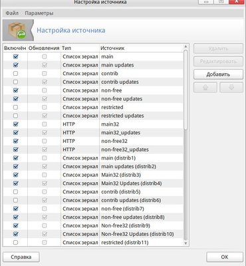The width and height of the screenshot is (246, 266).
Task: Toggle updates checkbox for non-free32_updates
Action: coord(45,150)
